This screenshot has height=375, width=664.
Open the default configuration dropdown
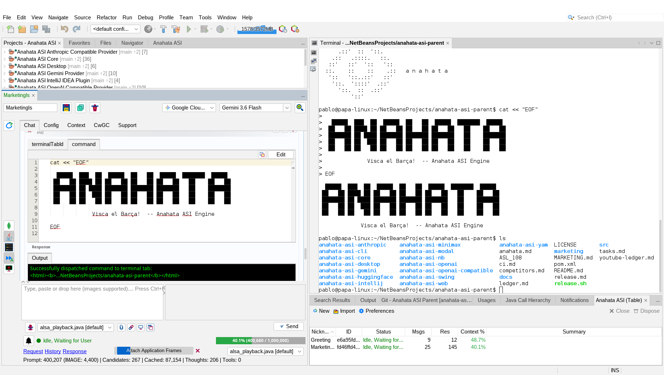115,29
